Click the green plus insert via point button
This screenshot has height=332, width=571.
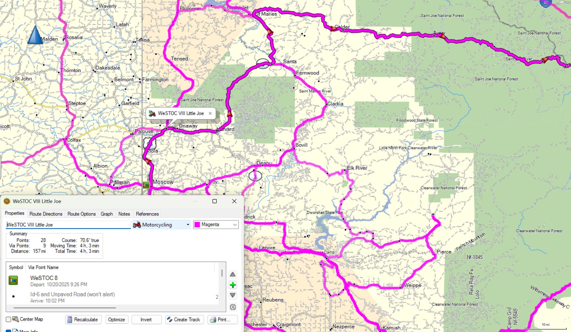pos(233,285)
